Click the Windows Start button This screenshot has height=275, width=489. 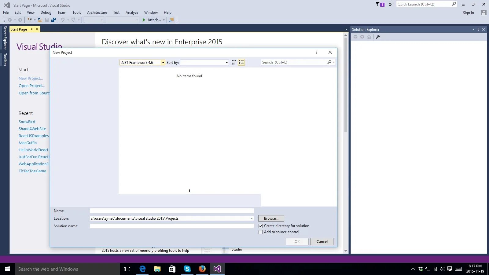(x=7, y=269)
